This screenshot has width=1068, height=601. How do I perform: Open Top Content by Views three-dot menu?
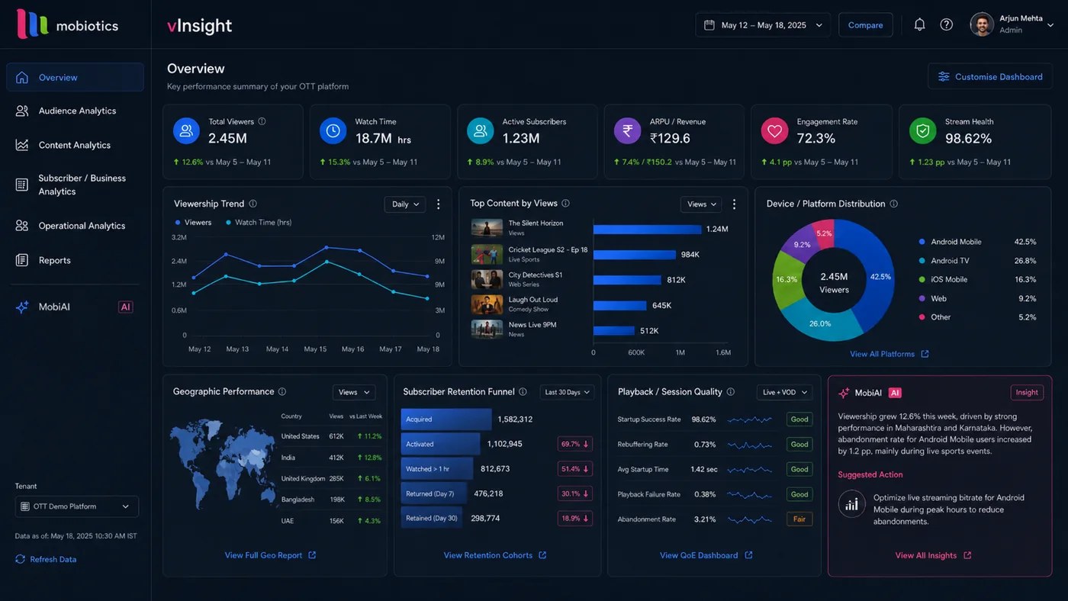(x=734, y=204)
